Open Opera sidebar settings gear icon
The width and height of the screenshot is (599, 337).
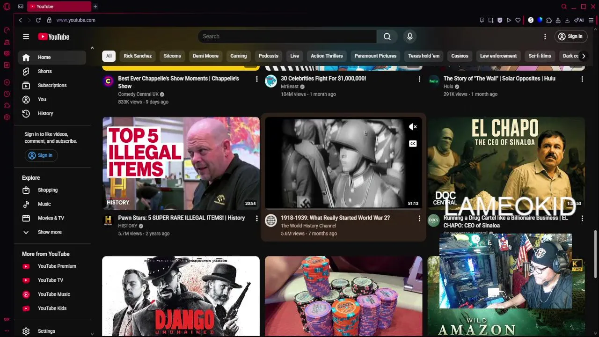(7, 117)
